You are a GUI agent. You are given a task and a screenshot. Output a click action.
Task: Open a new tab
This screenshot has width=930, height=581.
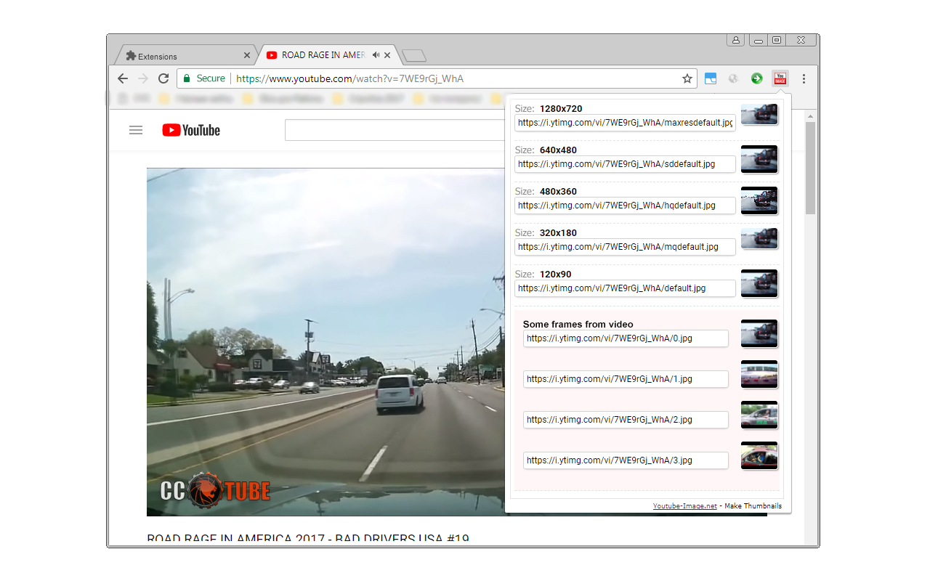point(414,56)
